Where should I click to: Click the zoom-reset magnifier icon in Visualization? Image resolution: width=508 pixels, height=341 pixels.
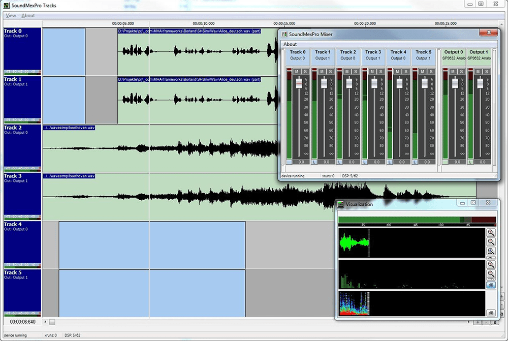point(490,251)
